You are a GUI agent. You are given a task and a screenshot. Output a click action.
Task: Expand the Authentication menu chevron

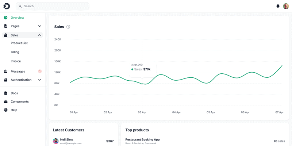(40, 80)
